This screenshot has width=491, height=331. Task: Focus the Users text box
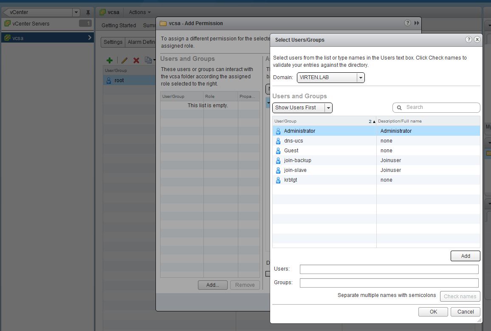coord(389,269)
